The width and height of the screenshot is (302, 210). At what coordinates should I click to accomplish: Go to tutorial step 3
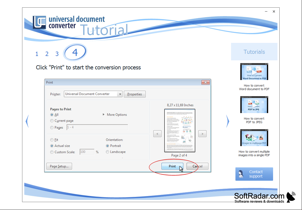[x=57, y=54]
